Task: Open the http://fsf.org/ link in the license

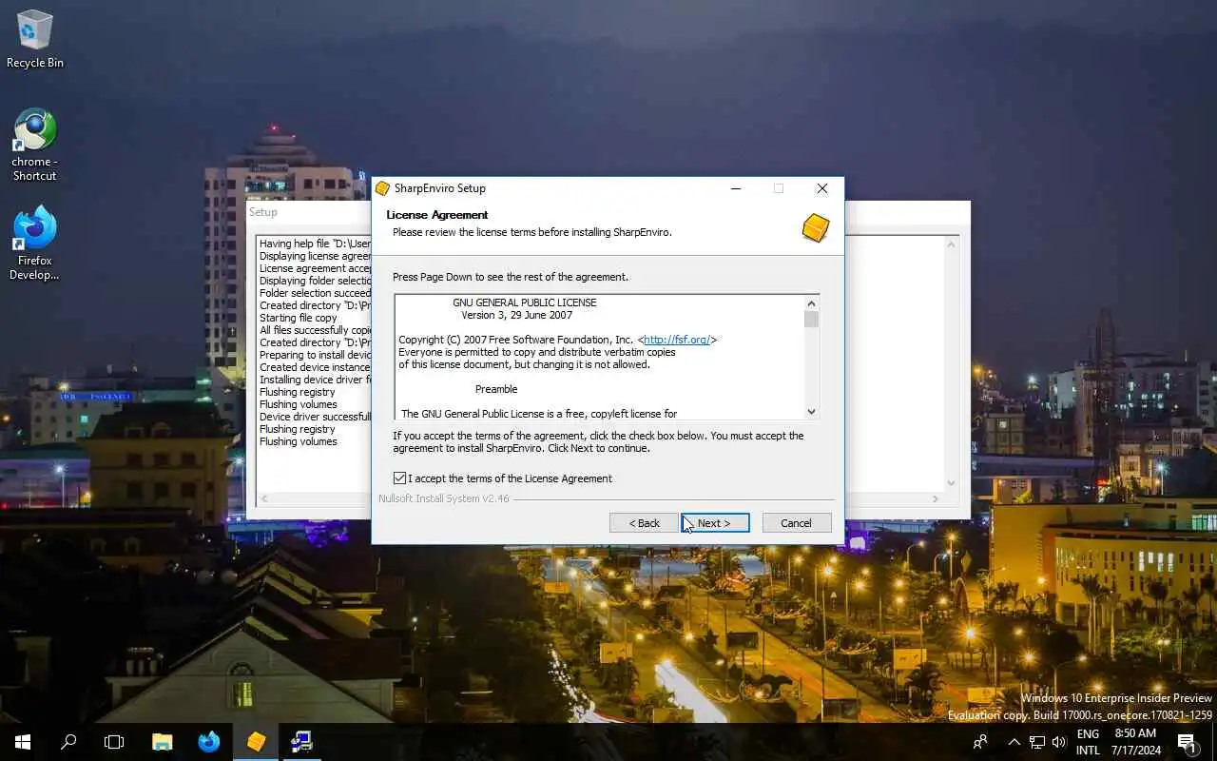Action: click(x=677, y=340)
